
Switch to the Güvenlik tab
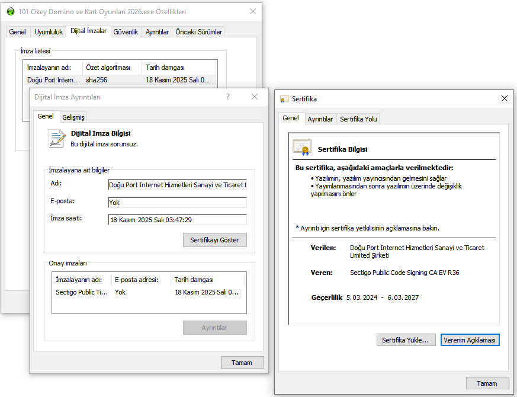126,32
